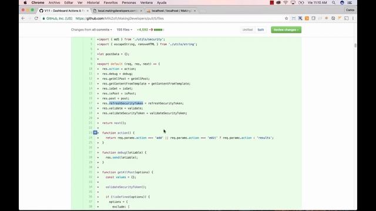Click the dark blue eyedropper extension icon
This screenshot has height=211, width=376.
pos(300,18)
